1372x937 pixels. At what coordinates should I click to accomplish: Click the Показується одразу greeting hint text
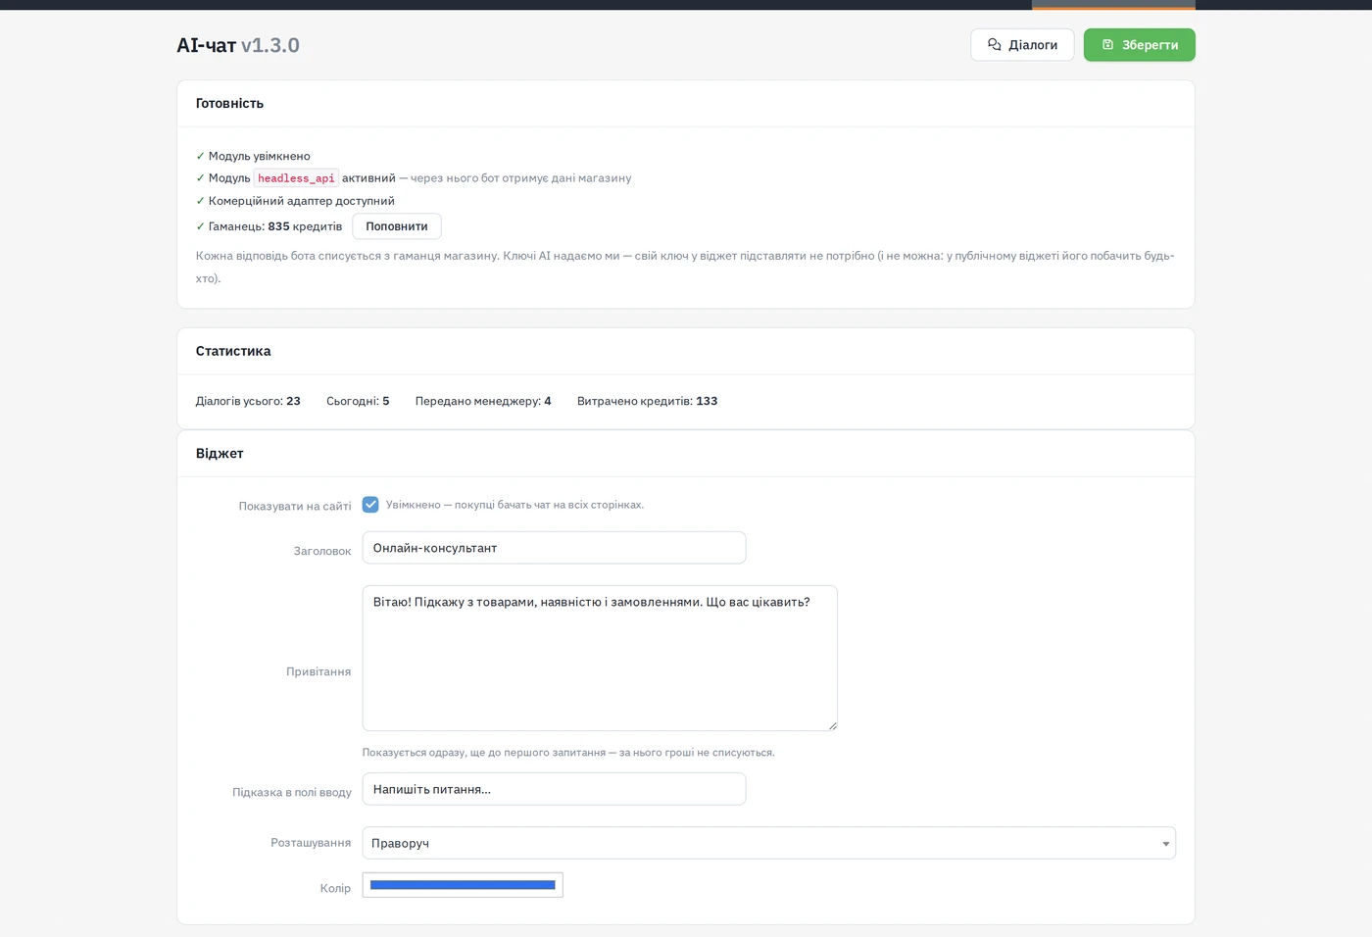coord(568,753)
